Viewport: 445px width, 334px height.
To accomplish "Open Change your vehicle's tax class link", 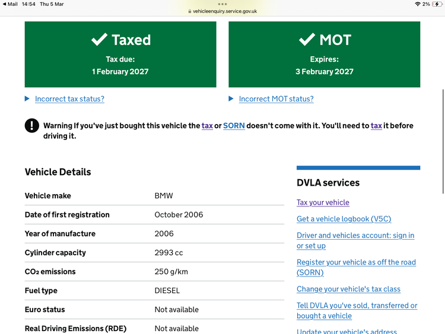I will pos(348,289).
